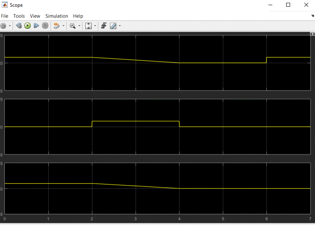Click the Stop simulation icon

[45, 26]
